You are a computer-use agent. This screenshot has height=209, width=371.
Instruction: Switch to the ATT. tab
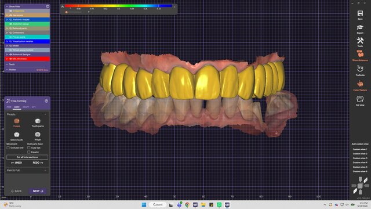tap(34, 107)
